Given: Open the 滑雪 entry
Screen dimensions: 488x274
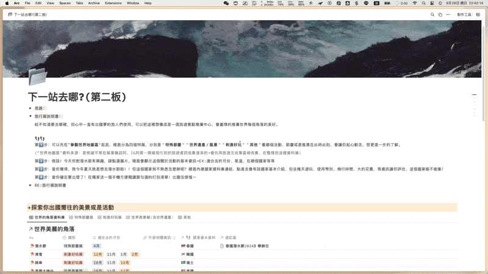Looking at the screenshot, I should point(38,254).
